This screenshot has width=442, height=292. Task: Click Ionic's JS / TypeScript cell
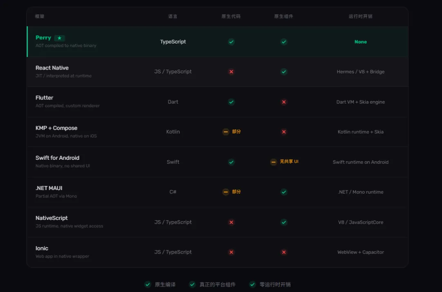point(173,252)
